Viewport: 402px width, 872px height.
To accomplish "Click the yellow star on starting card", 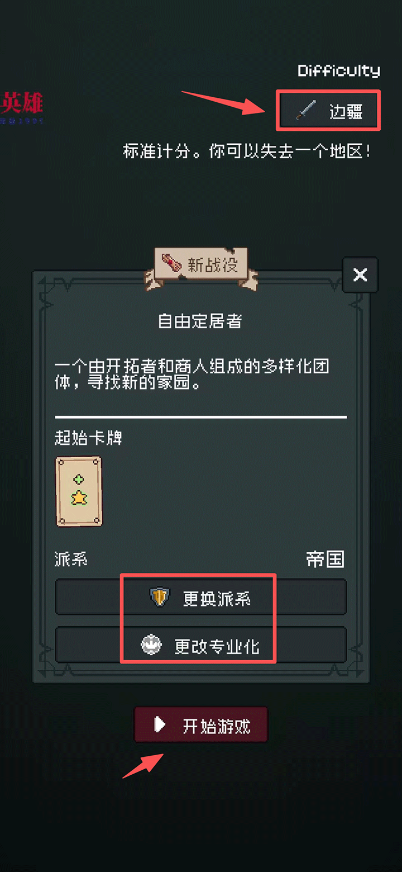I will (79, 497).
